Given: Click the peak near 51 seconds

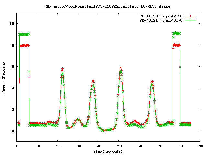Looking at the screenshot, I should [121, 67].
